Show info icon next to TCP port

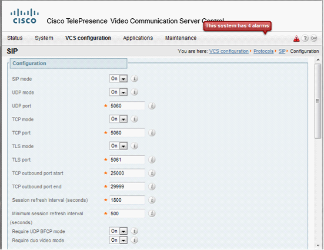(x=152, y=133)
